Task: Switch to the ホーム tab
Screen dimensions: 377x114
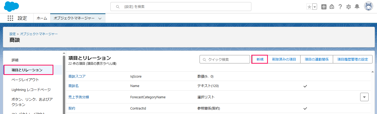Action: [x=42, y=18]
